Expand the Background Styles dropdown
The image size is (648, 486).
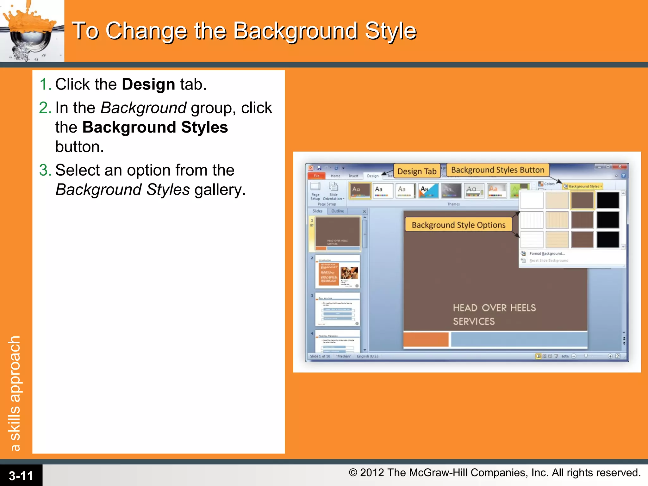point(583,186)
